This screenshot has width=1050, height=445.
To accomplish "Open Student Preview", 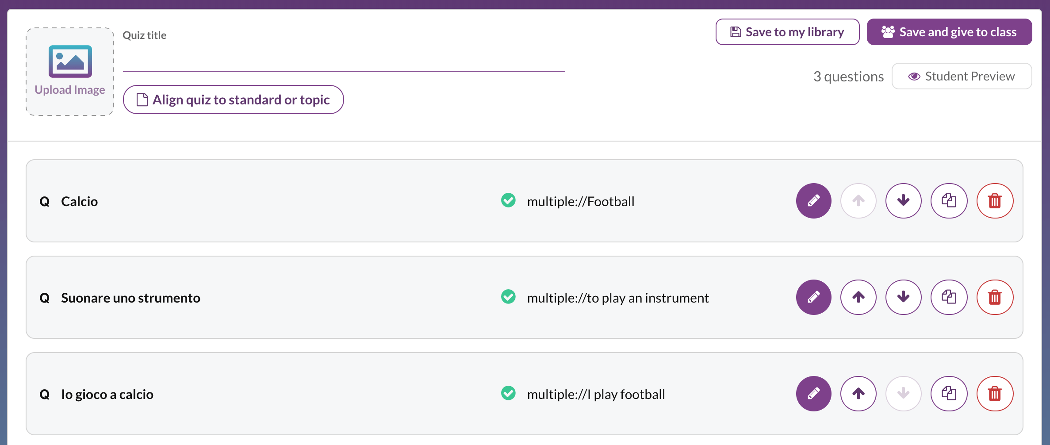I will [x=962, y=76].
